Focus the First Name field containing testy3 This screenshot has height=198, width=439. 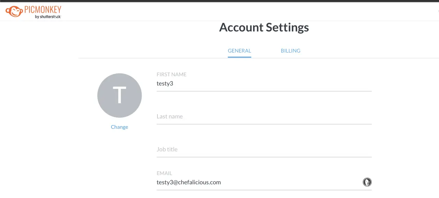(264, 83)
